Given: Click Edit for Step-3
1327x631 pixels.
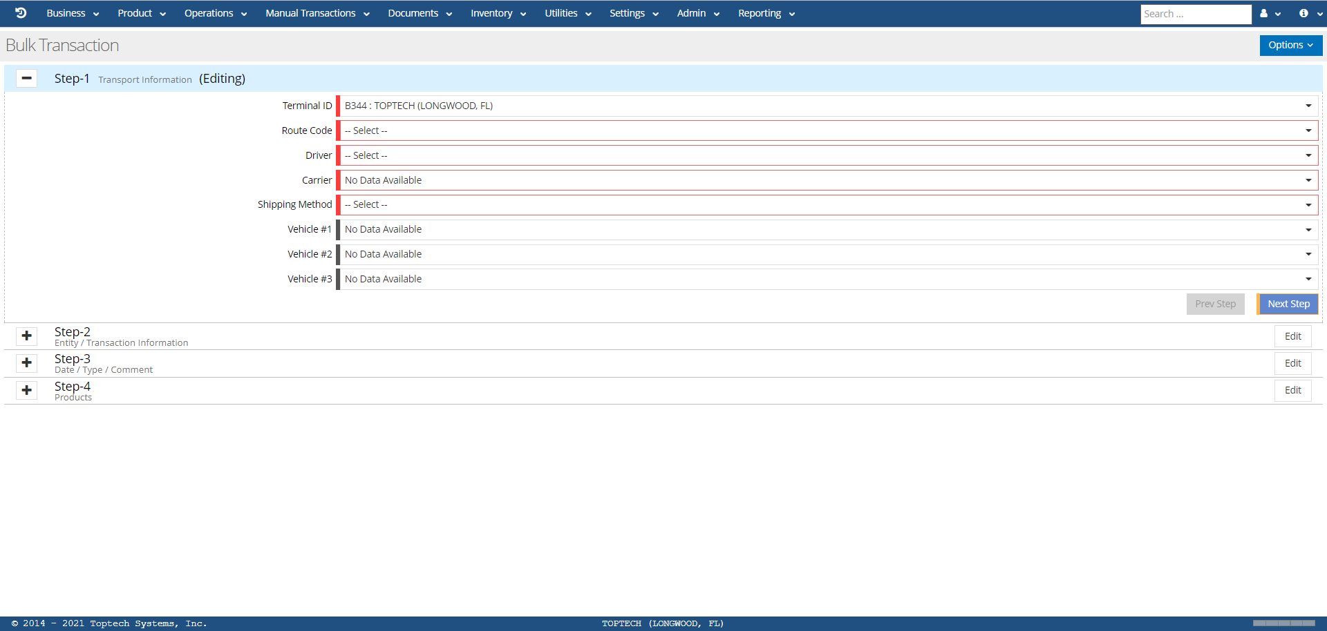Looking at the screenshot, I should tap(1292, 364).
